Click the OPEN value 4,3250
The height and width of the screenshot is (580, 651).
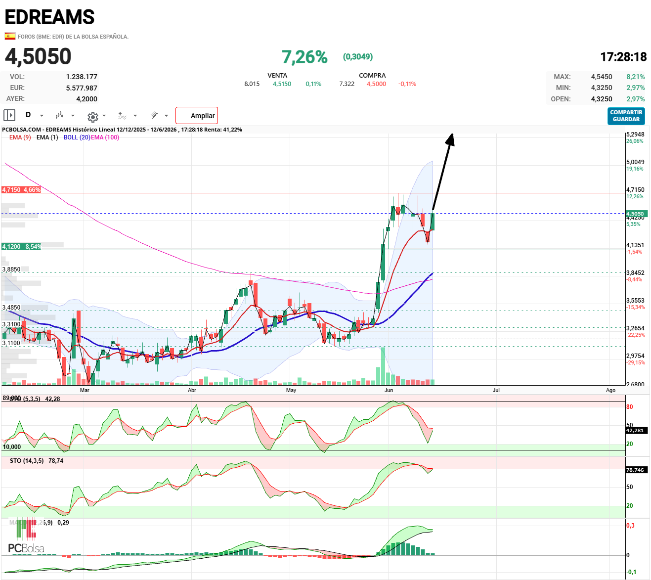click(602, 99)
